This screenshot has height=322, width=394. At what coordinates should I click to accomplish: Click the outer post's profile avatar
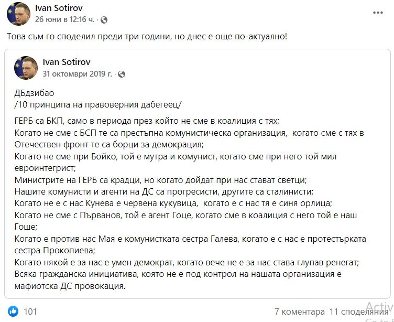click(x=18, y=14)
